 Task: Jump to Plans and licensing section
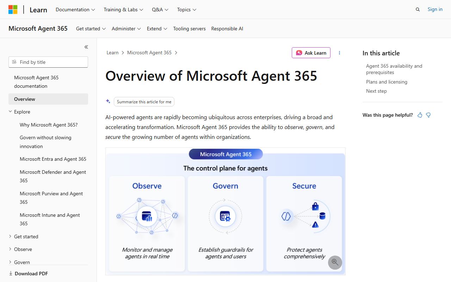coord(387,82)
